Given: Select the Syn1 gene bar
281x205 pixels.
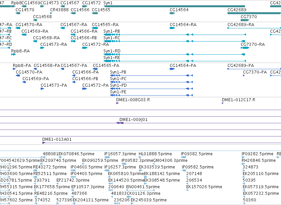Looking at the screenshot, I should [x=174, y=6].
